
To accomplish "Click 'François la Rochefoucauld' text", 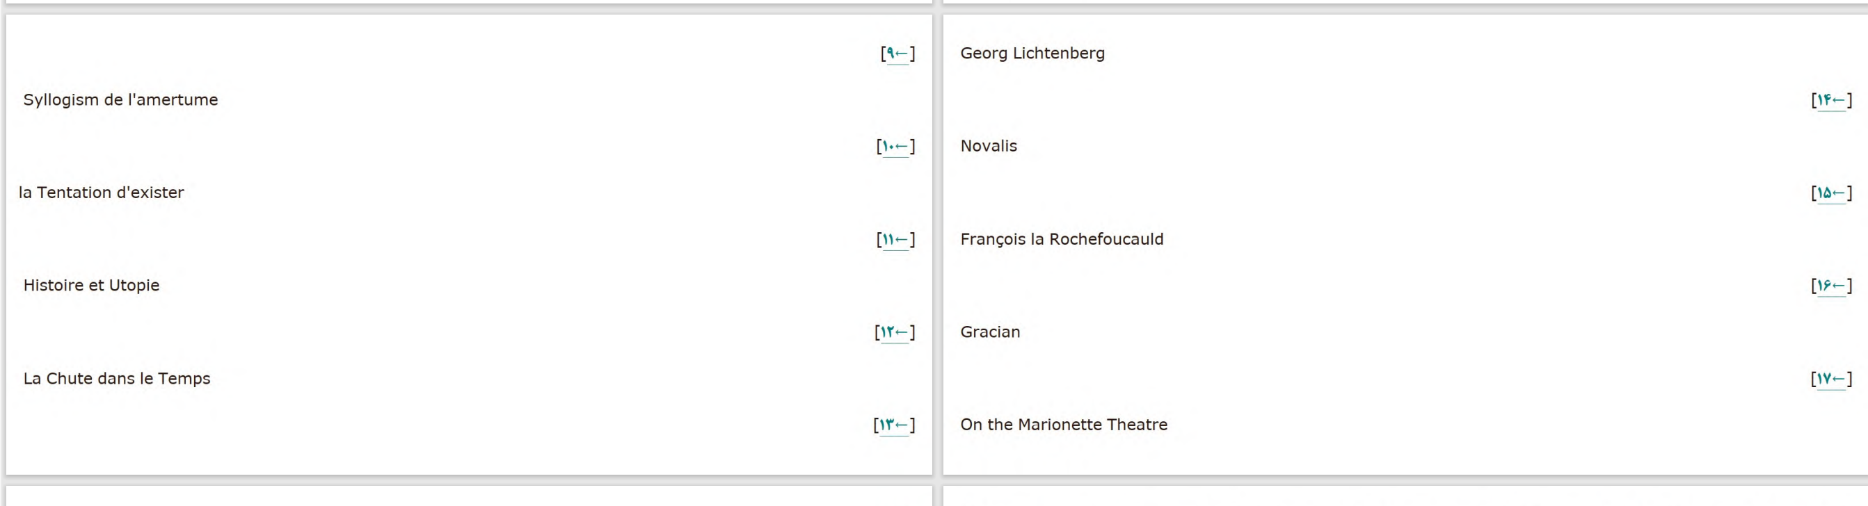I will pos(1062,239).
